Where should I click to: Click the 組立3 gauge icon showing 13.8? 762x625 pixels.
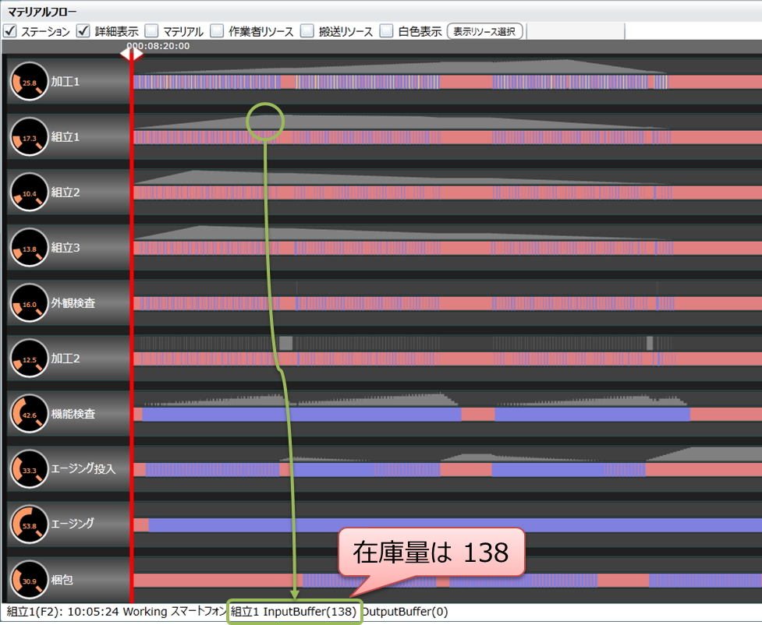29,247
